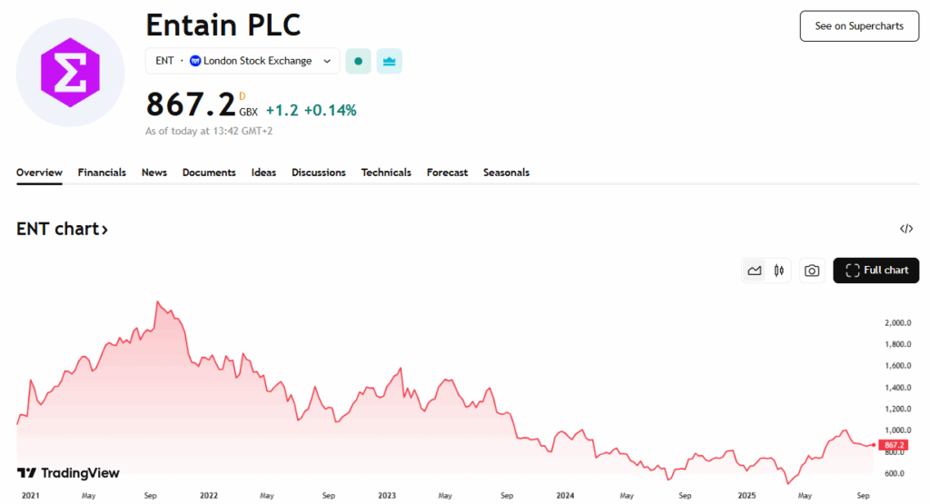Image resolution: width=930 pixels, height=504 pixels.
Task: Click the 867.2 price label on chart
Action: click(x=894, y=445)
